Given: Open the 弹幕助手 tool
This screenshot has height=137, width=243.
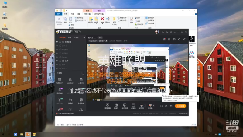Looking at the screenshot, I should click(x=60, y=81).
